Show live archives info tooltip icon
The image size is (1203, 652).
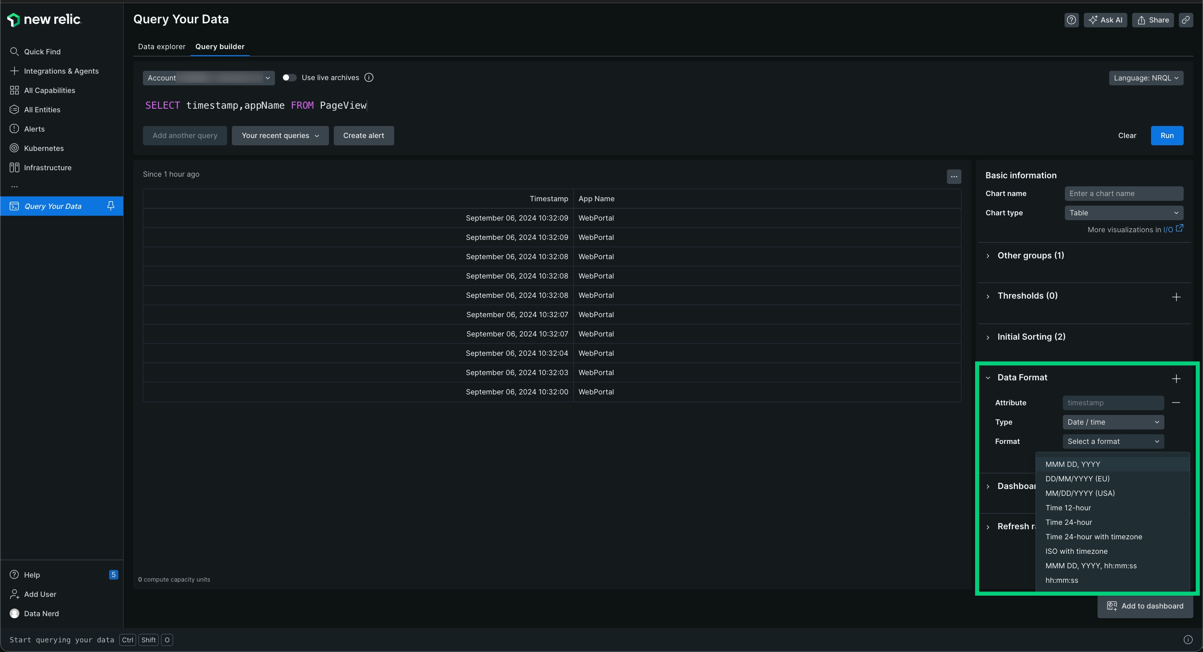(x=369, y=77)
